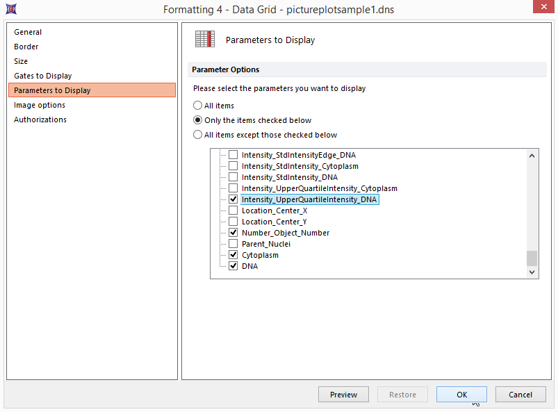Viewport: 558px width, 412px height.
Task: Click the application logo icon in title bar
Action: pos(10,10)
